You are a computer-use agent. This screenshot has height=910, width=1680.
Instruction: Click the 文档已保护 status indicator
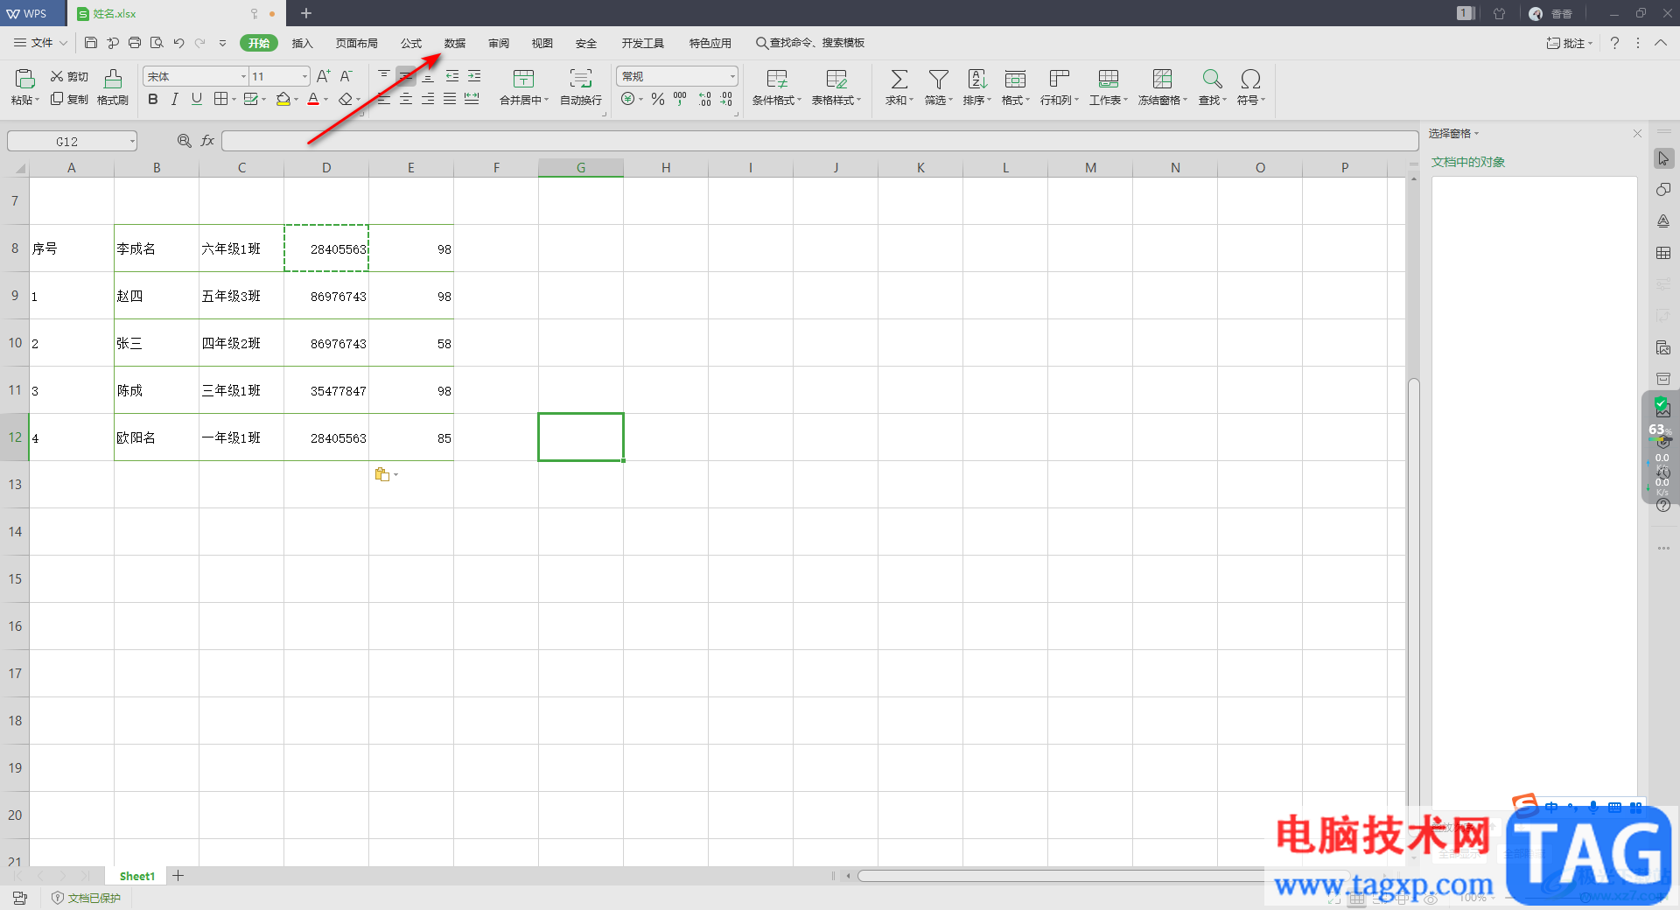(x=87, y=898)
